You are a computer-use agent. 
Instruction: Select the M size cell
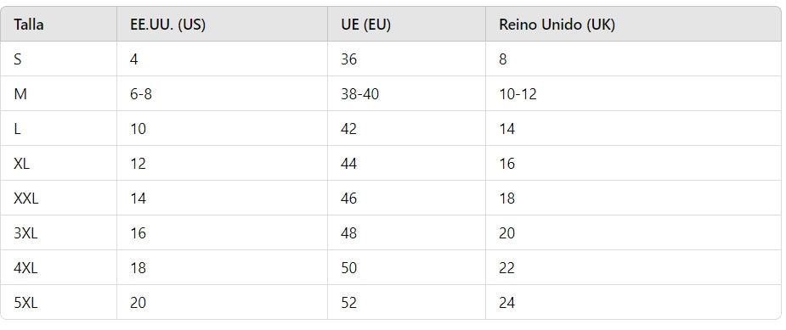[59, 93]
